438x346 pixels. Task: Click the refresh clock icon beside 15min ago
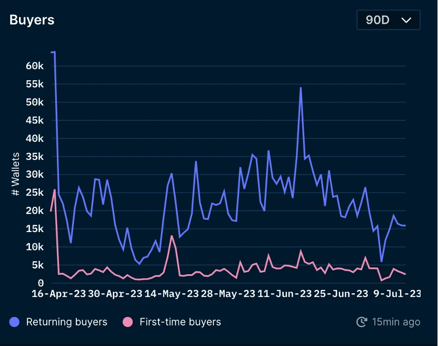click(x=362, y=322)
